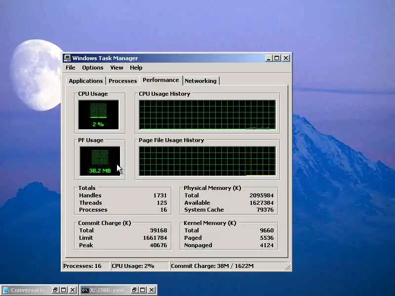Screen dimensions: 395x296
Task: Open the Help menu
Action: coord(136,68)
